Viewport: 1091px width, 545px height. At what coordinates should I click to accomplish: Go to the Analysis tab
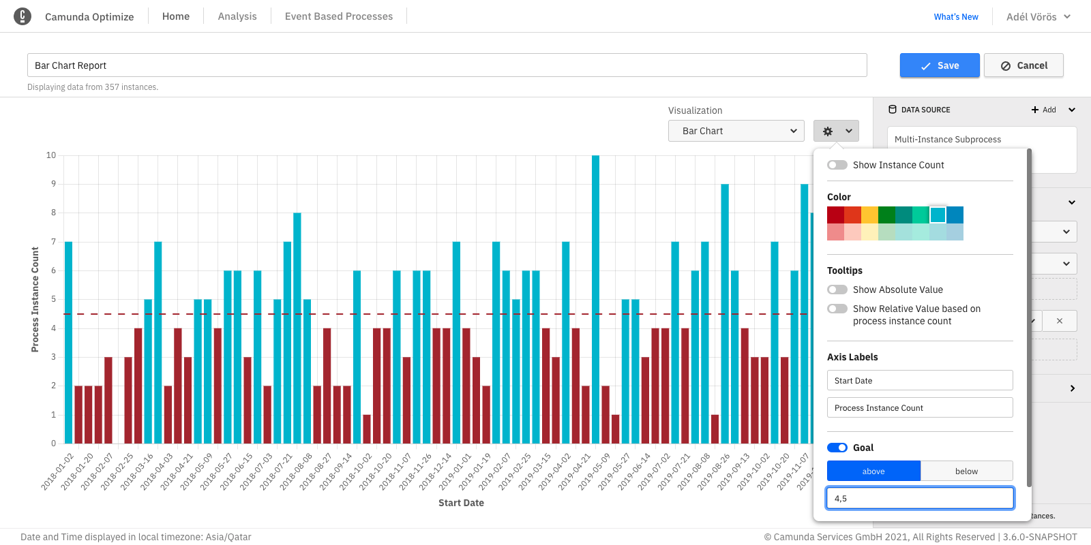pyautogui.click(x=237, y=16)
